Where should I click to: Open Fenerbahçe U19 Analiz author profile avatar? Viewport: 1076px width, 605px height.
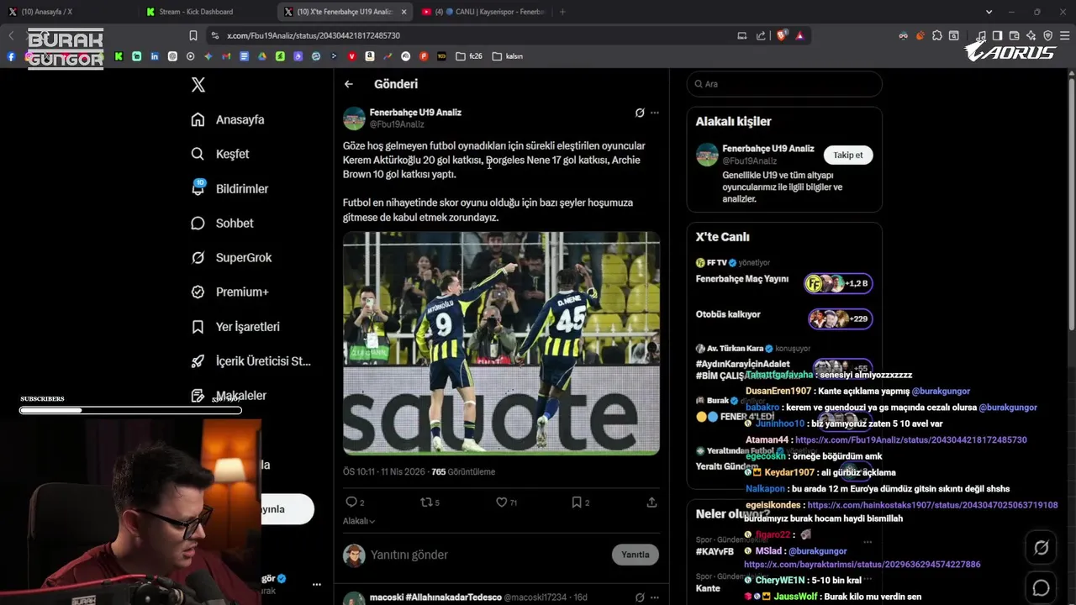[354, 118]
